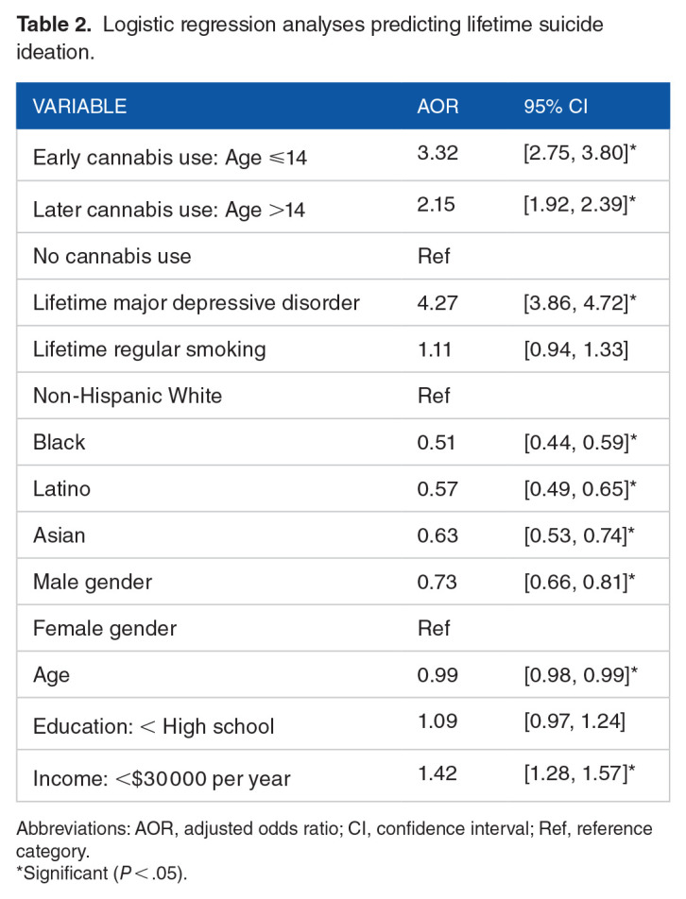Select the Male gender row label
This screenshot has width=686, height=899.
[91, 581]
